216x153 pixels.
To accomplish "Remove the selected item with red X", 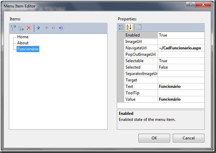I will [29, 28].
